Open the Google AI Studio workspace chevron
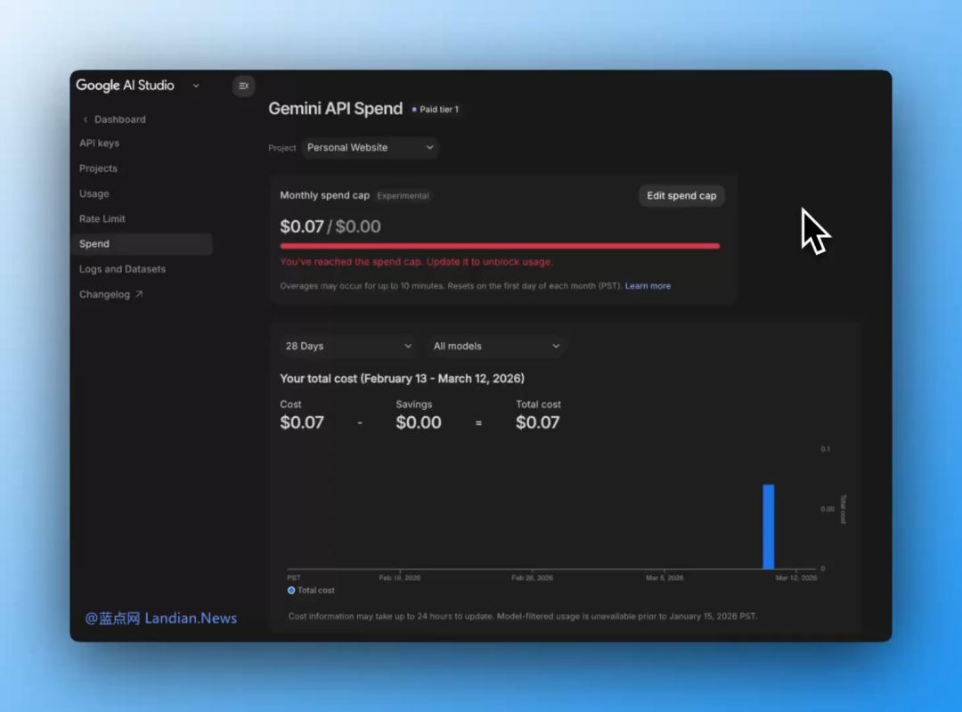 (195, 86)
